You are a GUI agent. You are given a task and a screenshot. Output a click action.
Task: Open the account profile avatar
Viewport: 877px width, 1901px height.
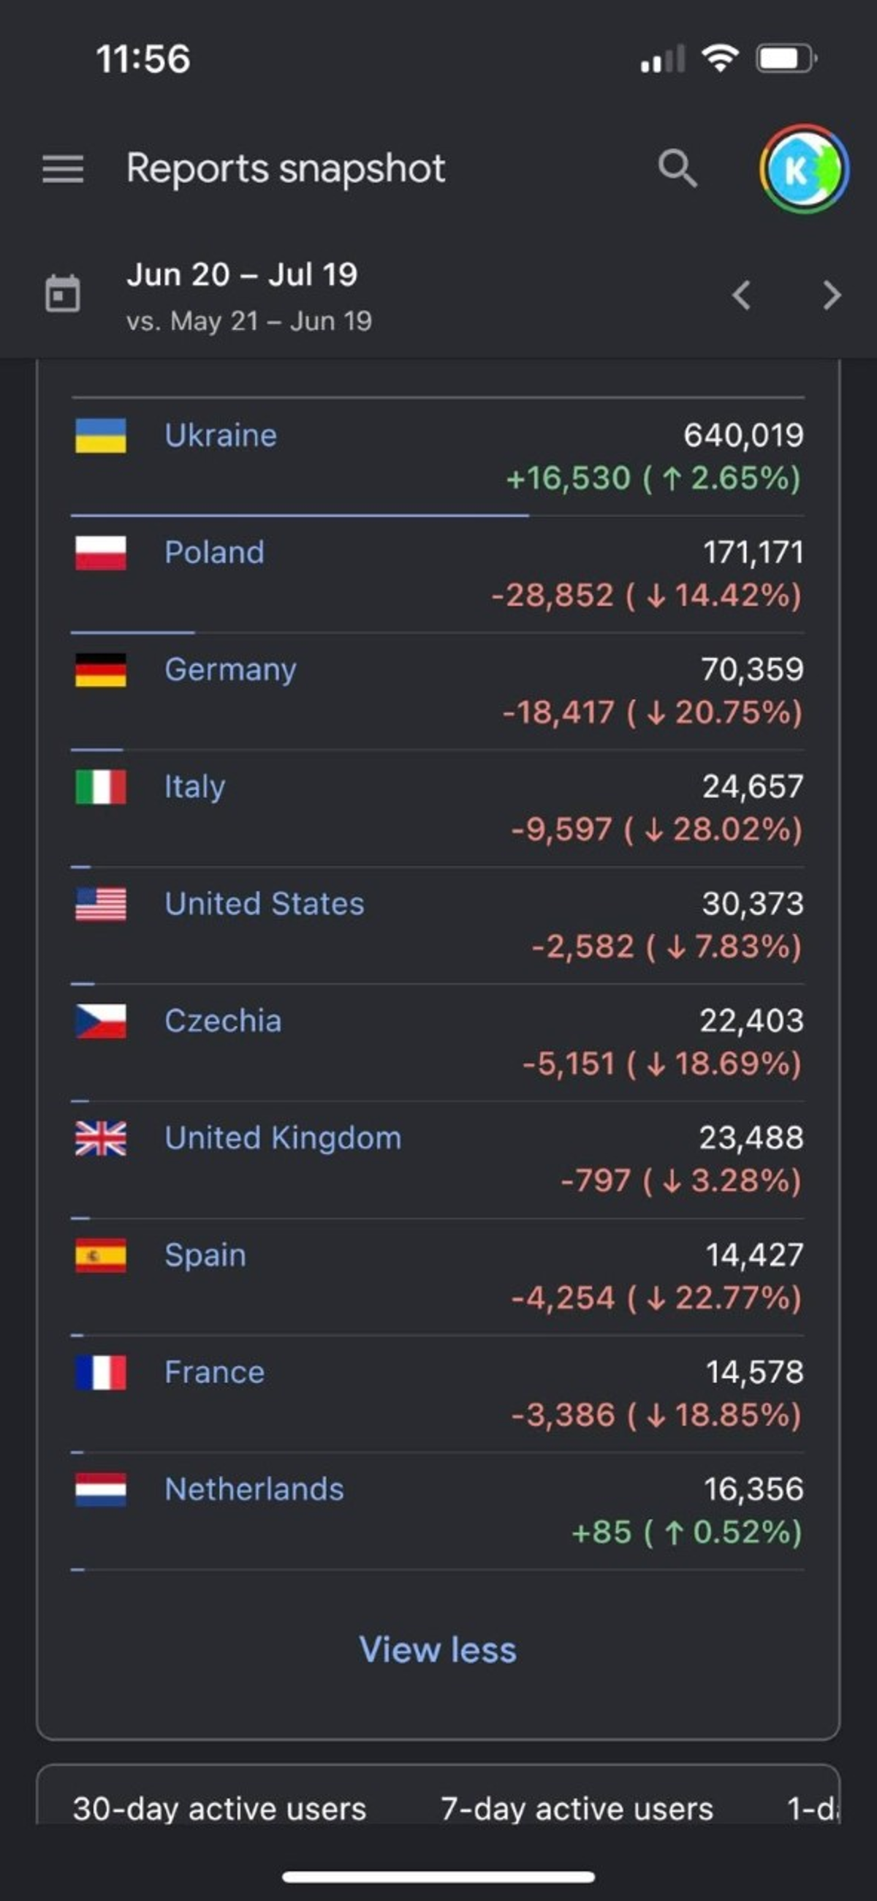coord(803,169)
